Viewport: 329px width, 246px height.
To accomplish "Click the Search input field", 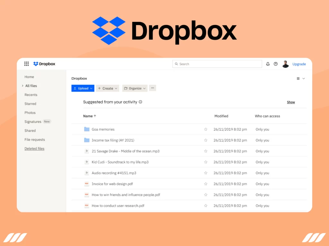I will (x=217, y=64).
